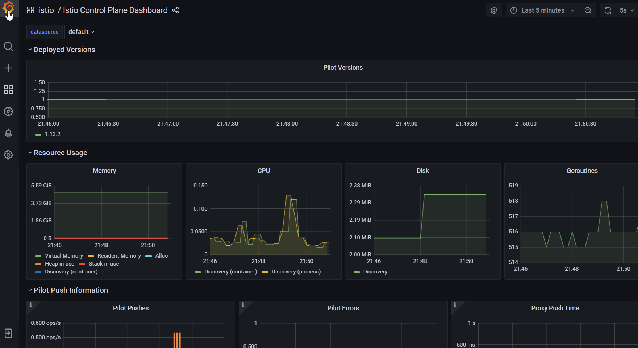Click Virtual Memory legend color swatch
Screen dimensions: 638x348
pos(38,256)
